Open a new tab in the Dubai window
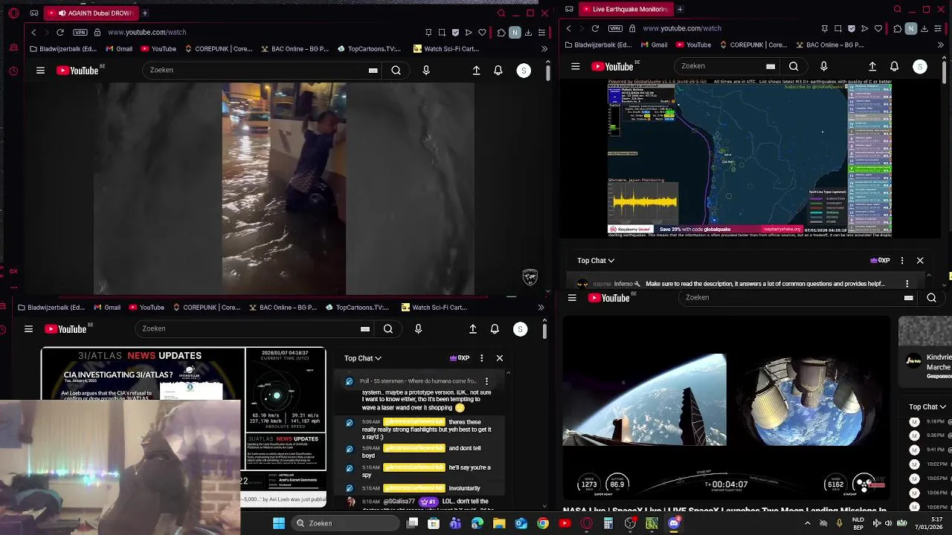952x535 pixels. click(x=145, y=13)
